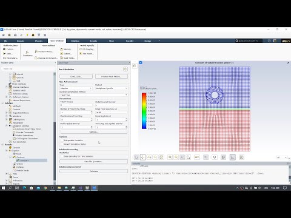Open Function Hooks in ribbon
291x218 pixels.
pos(44,51)
